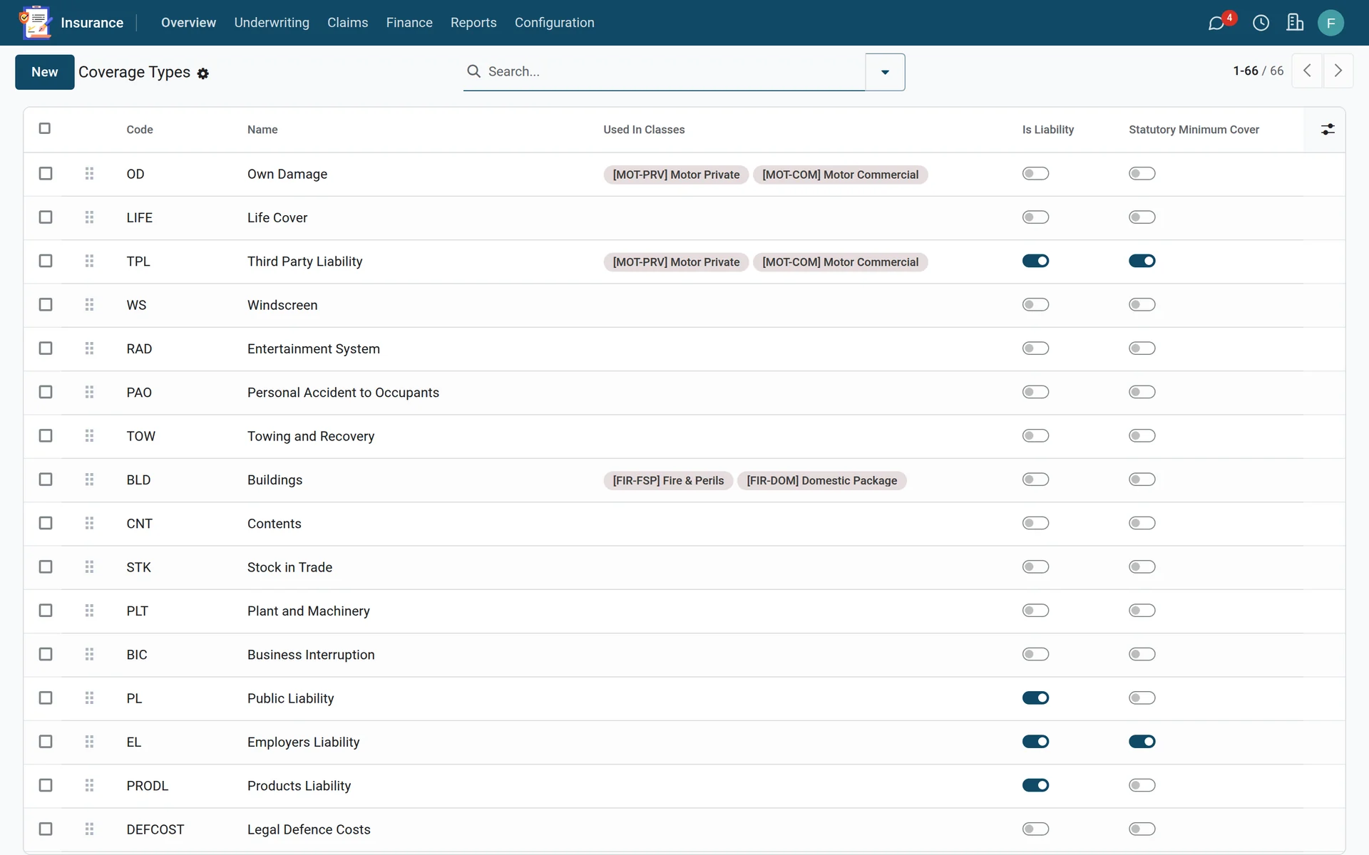The image size is (1369, 855).
Task: Click the MOT-PRV Motor Private tag in Own Damage
Action: [x=676, y=175]
